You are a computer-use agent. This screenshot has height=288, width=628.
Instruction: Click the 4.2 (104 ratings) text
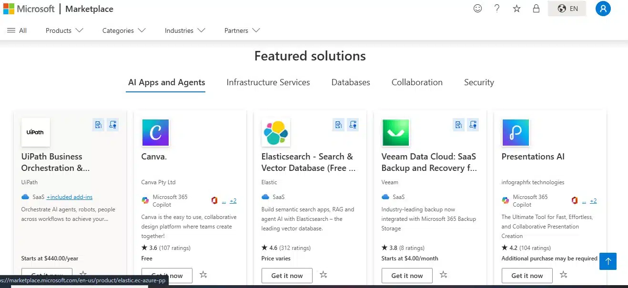coord(526,248)
